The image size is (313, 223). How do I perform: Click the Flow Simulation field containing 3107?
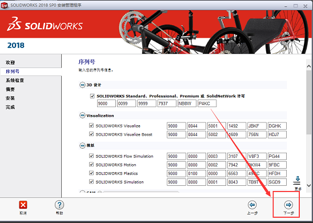(x=236, y=156)
